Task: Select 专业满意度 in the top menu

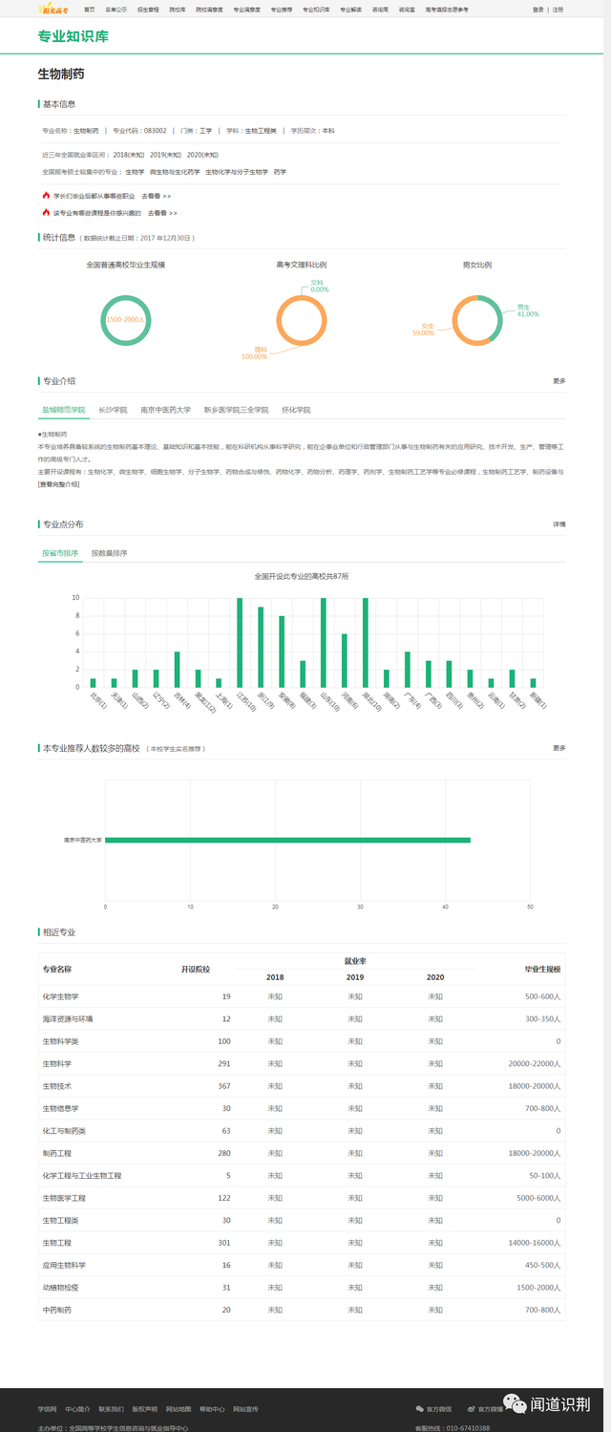Action: [x=247, y=9]
